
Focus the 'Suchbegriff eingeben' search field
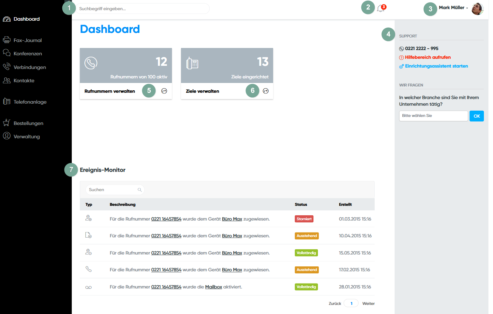pyautogui.click(x=142, y=9)
